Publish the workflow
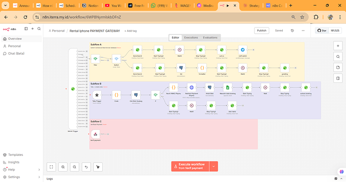The image size is (346, 182). (261, 31)
